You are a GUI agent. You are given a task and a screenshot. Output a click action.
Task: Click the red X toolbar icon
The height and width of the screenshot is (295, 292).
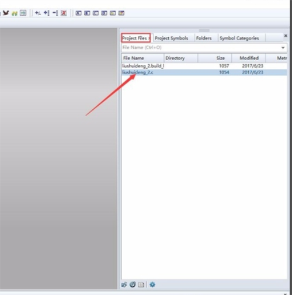click(64, 13)
